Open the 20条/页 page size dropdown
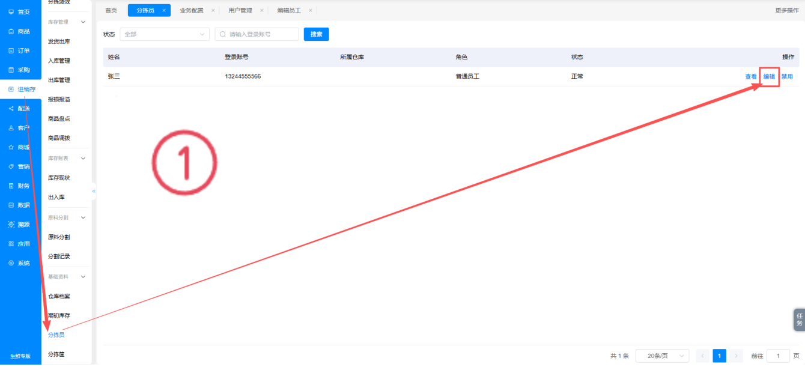The width and height of the screenshot is (805, 370). [x=662, y=356]
